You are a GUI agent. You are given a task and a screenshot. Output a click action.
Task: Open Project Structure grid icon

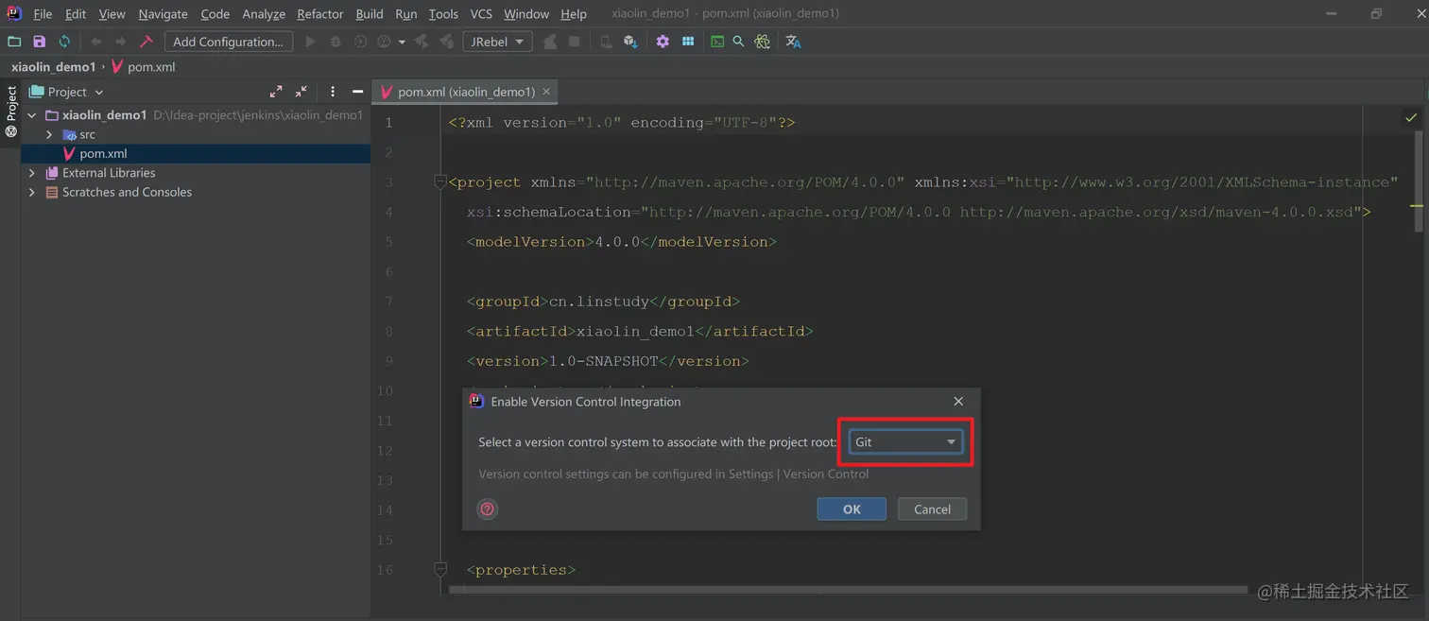click(x=688, y=42)
